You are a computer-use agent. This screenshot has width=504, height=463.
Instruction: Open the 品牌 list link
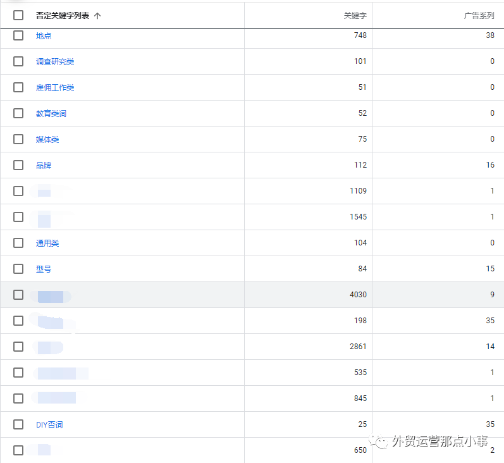pos(44,166)
